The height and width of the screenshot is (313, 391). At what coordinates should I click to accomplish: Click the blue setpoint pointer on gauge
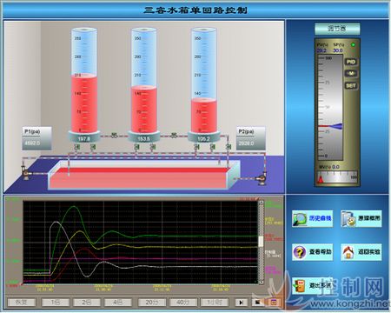point(336,126)
